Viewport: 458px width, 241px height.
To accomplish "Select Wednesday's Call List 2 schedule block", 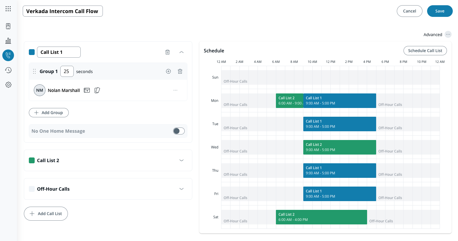I will pyautogui.click(x=339, y=147).
